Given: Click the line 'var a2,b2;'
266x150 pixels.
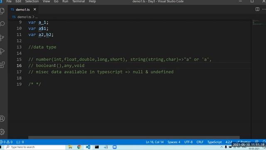Looking at the screenshot, I should (x=41, y=35).
